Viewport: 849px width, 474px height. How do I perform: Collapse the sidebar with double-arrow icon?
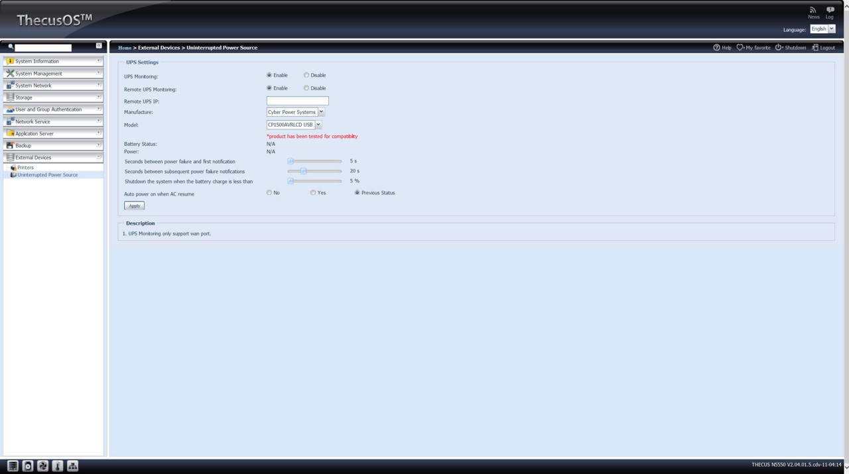99,46
